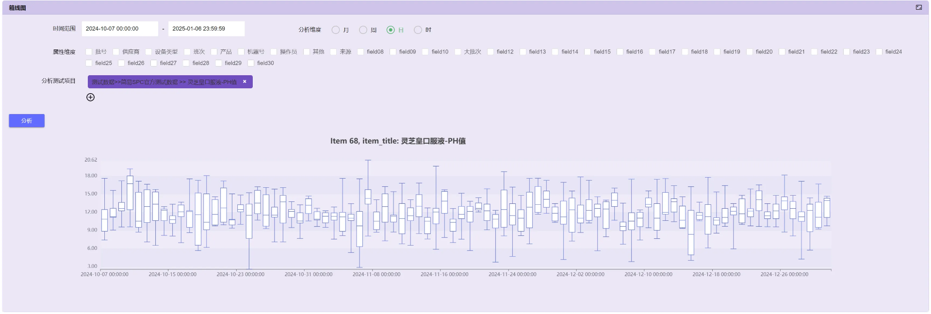Enable the 大批次 checkbox

(457, 52)
